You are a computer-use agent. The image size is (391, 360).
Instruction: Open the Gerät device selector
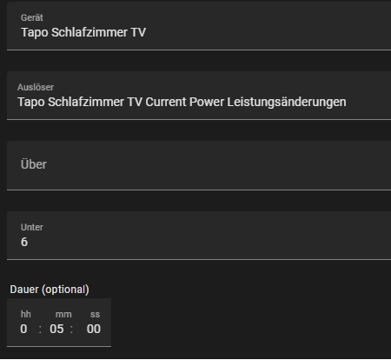click(x=199, y=26)
